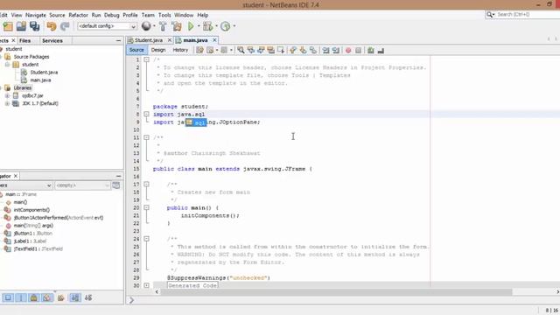
Task: Run the project with green play icon
Action: (191, 26)
